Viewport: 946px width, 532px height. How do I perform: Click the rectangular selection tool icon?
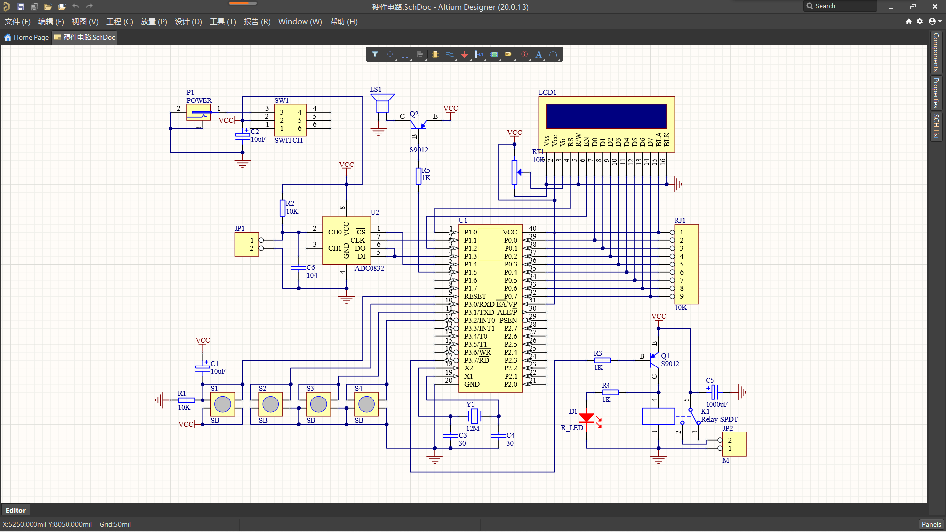pyautogui.click(x=405, y=54)
